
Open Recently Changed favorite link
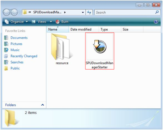(x=24, y=56)
